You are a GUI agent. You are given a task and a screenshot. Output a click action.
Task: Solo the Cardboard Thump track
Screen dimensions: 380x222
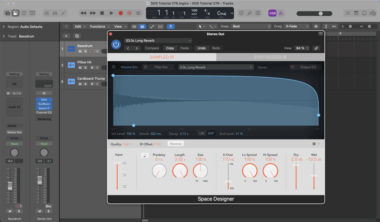coord(85,84)
